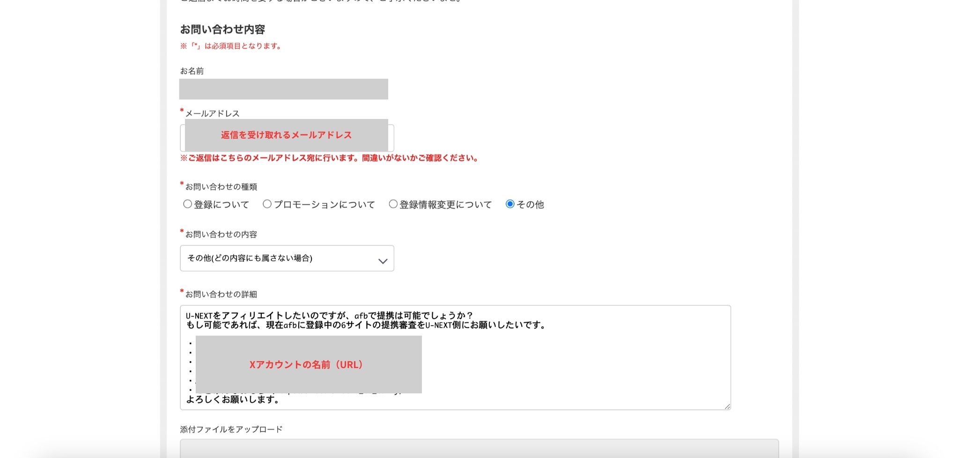959x458 pixels.
Task: Click the お問い合わせの種類 label
Action: click(221, 187)
